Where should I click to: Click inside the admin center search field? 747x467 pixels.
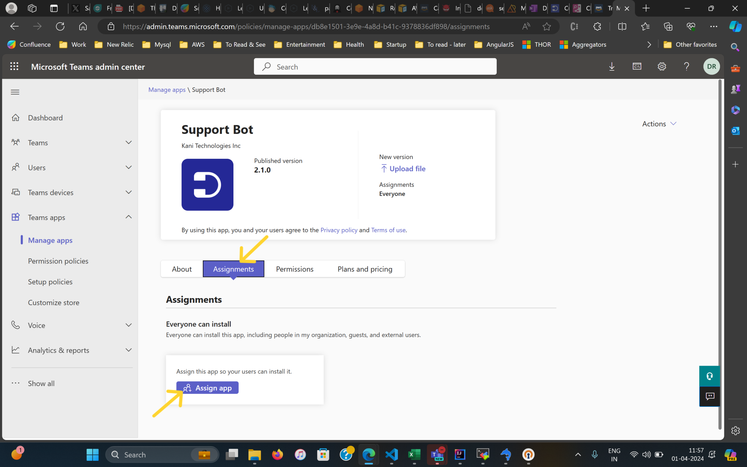tap(375, 66)
